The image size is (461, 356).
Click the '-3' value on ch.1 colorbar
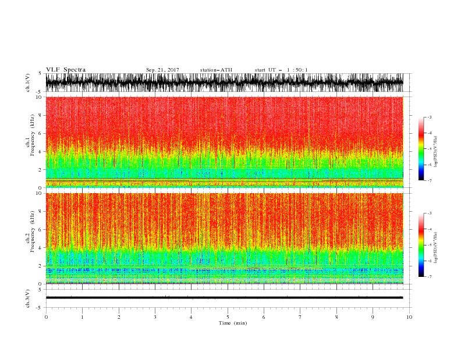(x=429, y=117)
